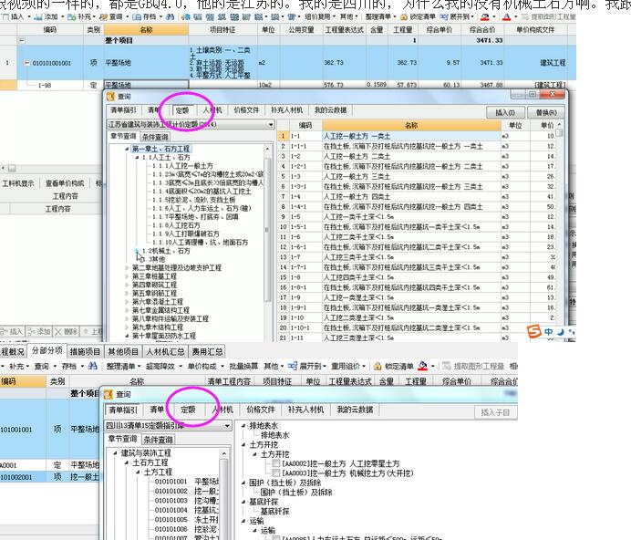Expand the 第三章桩基工程 tree node
The height and width of the screenshot is (540, 631).
pyautogui.click(x=127, y=276)
